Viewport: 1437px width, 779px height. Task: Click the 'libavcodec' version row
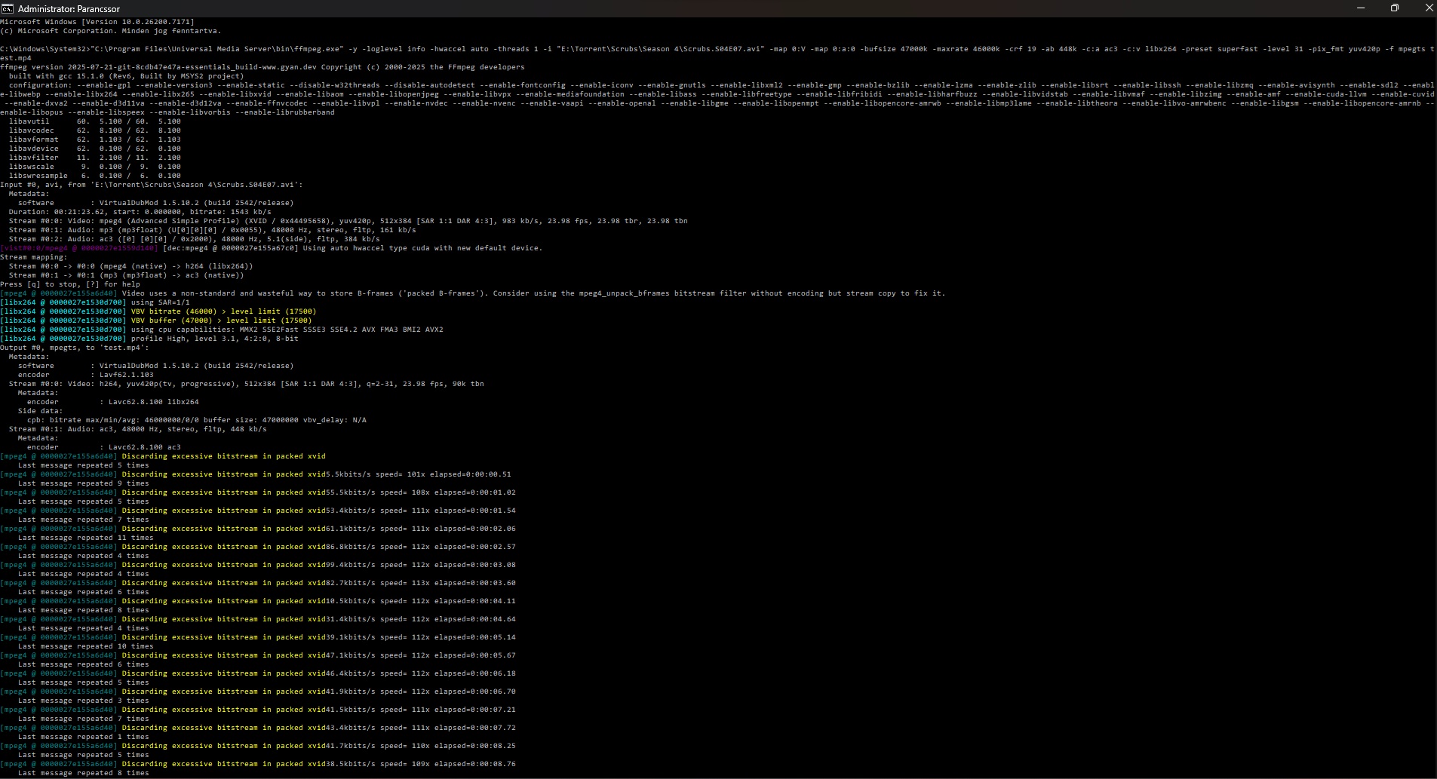(95, 130)
